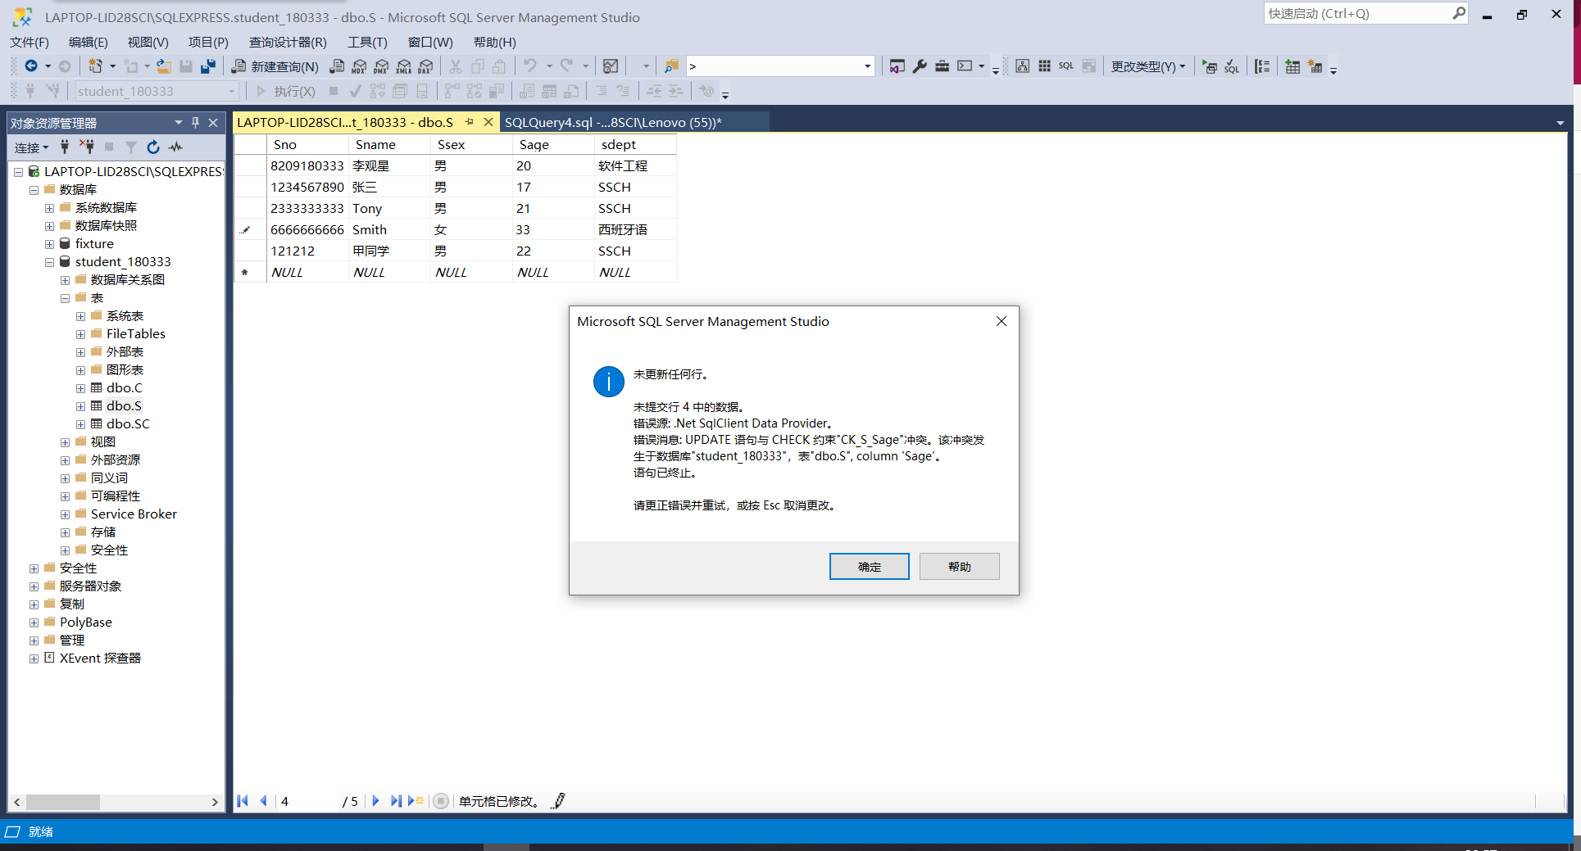Collapse the 表 folder node
This screenshot has width=1581, height=851.
pos(65,298)
